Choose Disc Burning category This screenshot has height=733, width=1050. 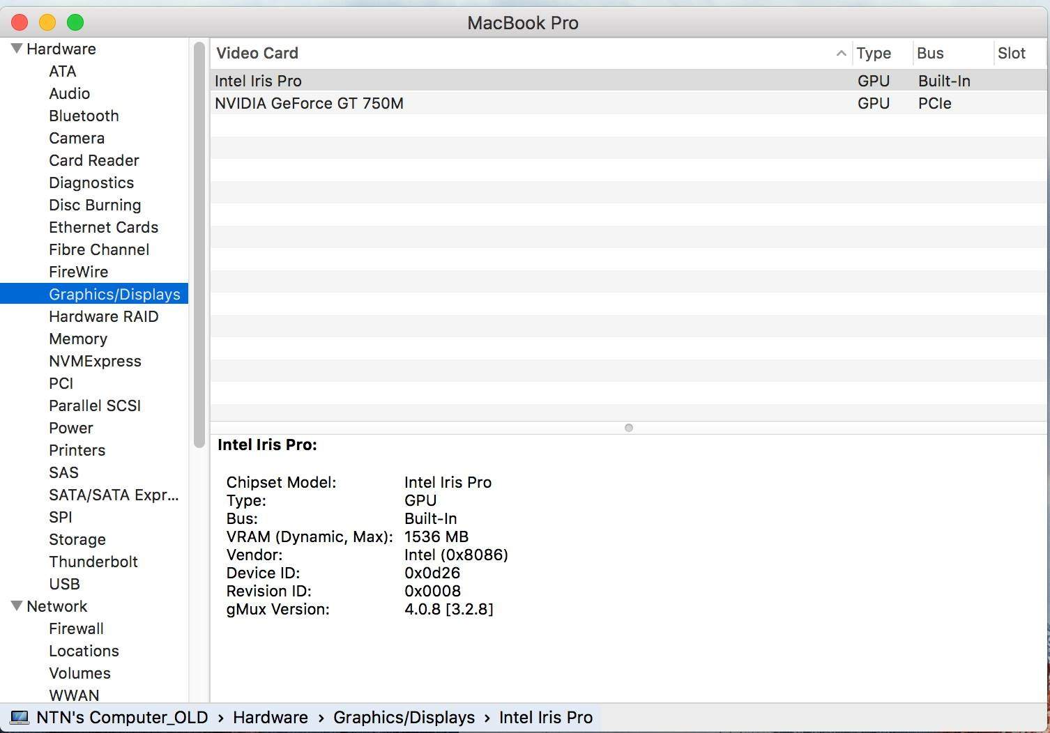[95, 205]
